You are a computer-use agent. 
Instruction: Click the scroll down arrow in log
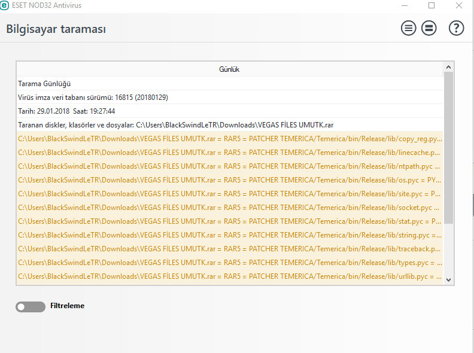pyautogui.click(x=449, y=280)
